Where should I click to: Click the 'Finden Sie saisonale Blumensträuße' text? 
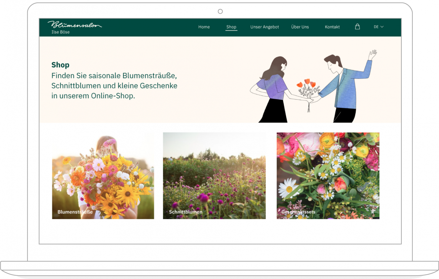(114, 75)
